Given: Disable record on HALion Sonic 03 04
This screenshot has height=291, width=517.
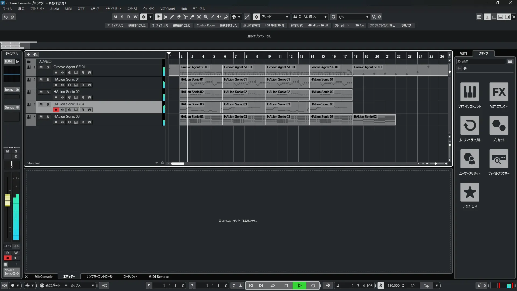Looking at the screenshot, I should click(56, 110).
